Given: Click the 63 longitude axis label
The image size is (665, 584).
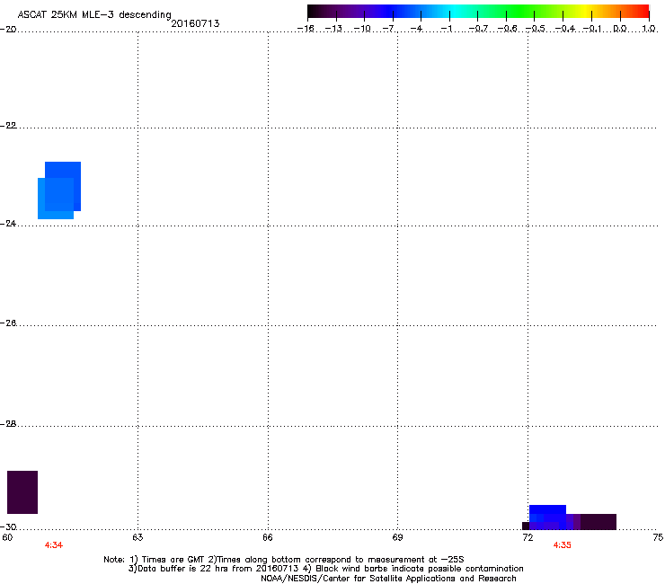Looking at the screenshot, I should pos(137,537).
